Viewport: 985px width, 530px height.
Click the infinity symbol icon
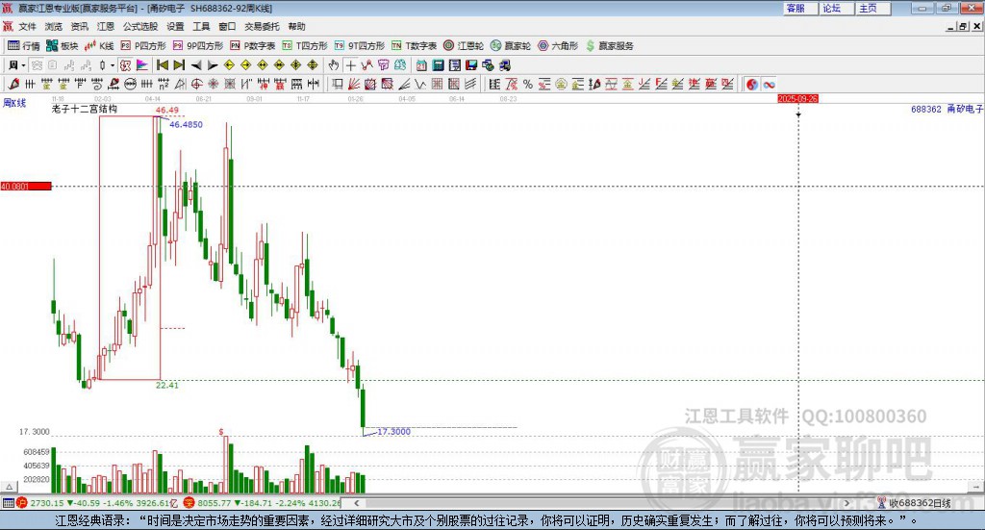click(x=769, y=84)
